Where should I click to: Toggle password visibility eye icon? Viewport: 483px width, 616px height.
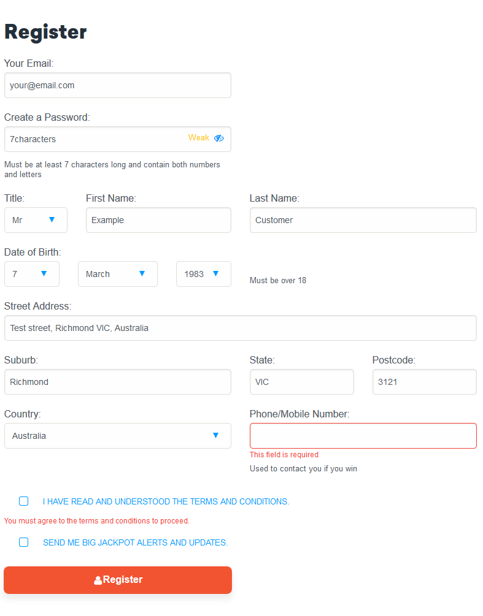pyautogui.click(x=218, y=139)
